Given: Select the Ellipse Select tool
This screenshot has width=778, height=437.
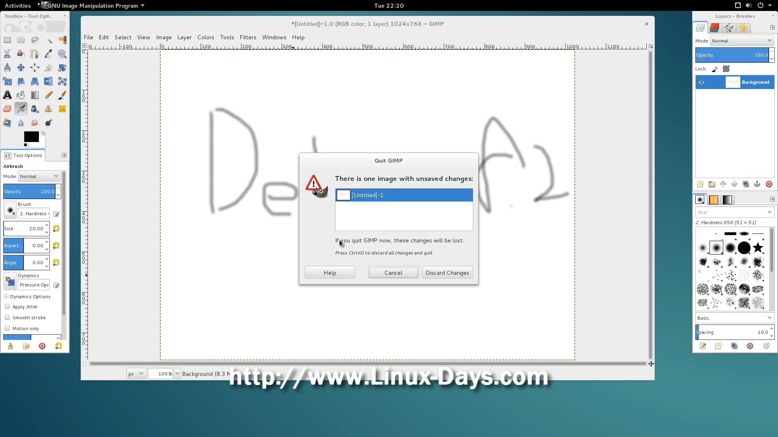Looking at the screenshot, I should (x=21, y=40).
